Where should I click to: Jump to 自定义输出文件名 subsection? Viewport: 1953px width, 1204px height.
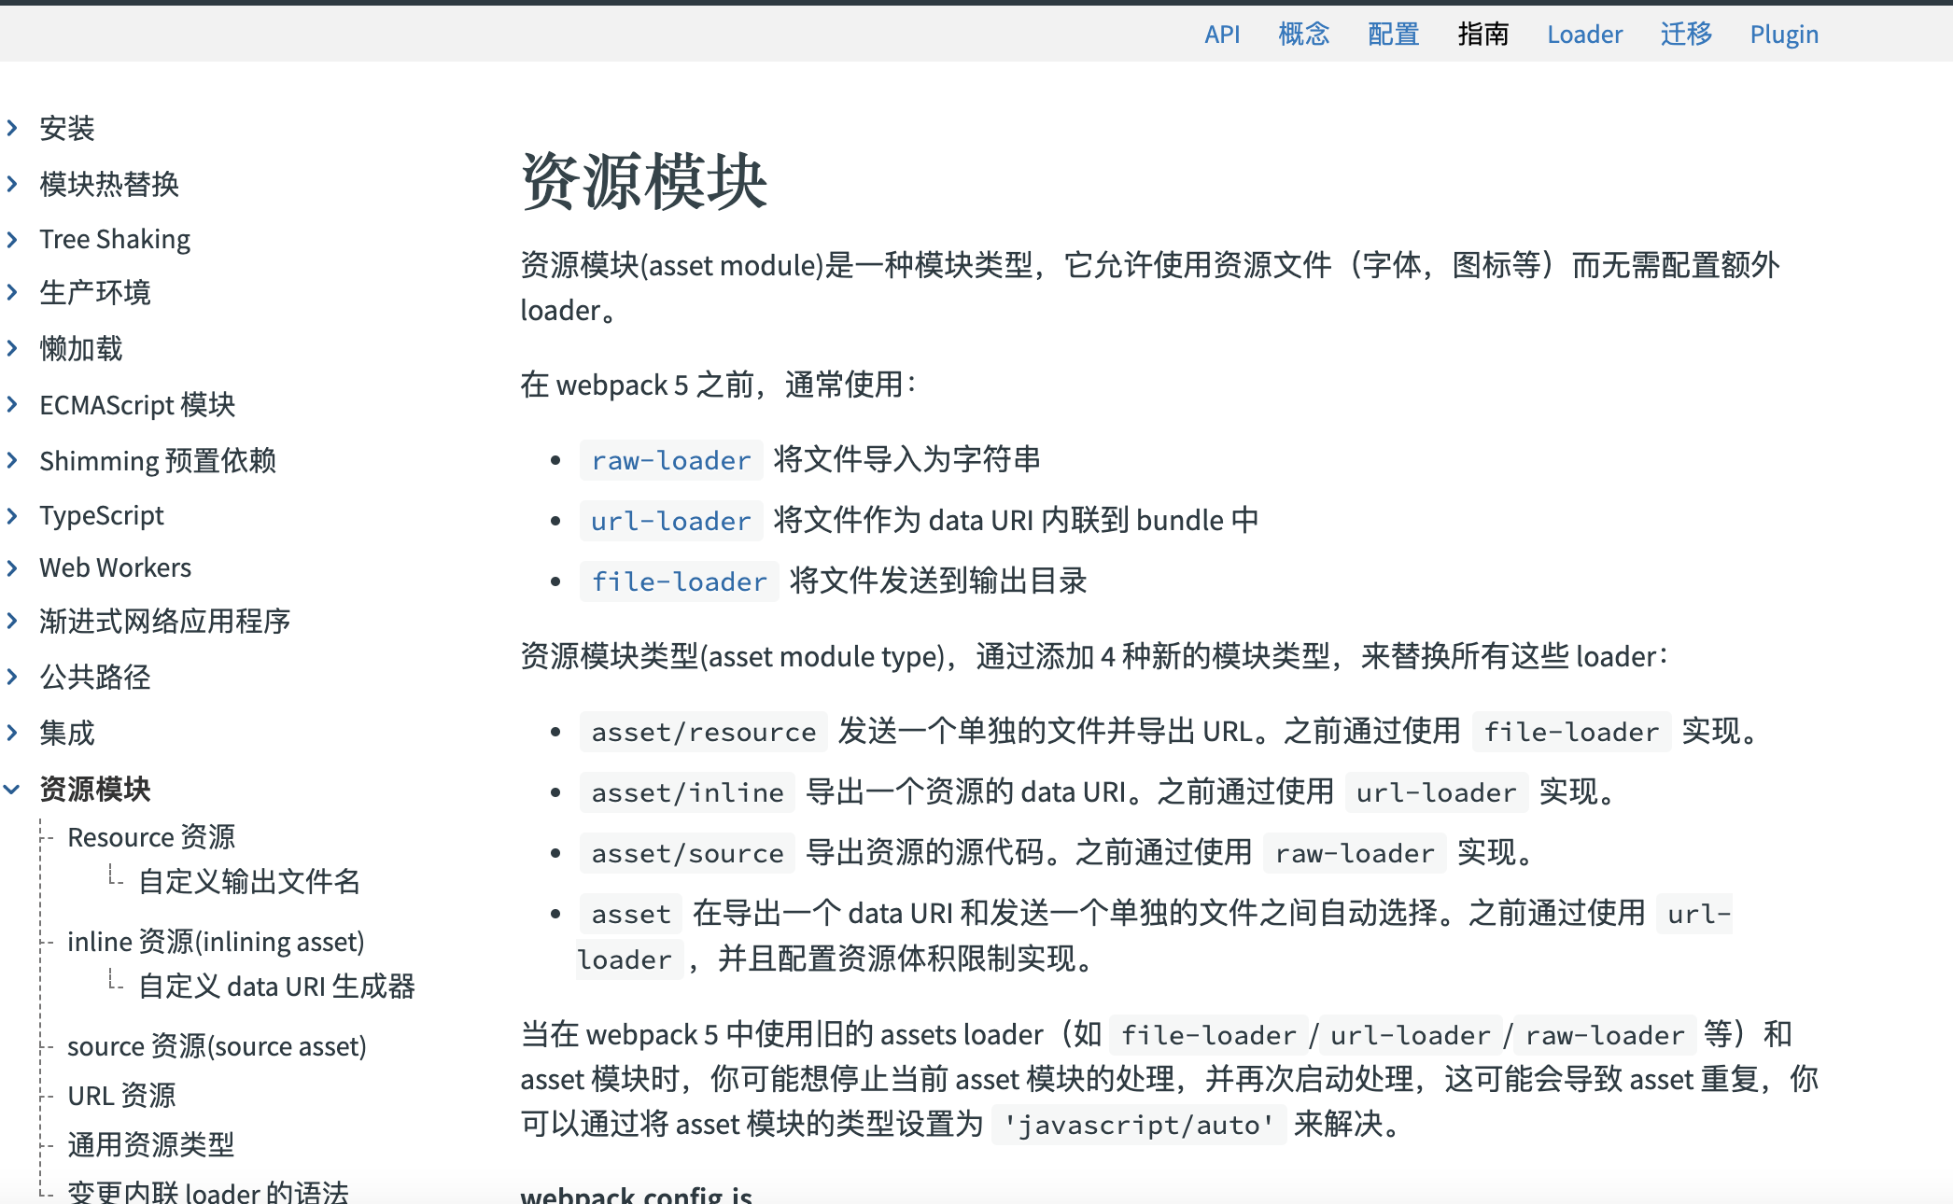click(x=248, y=881)
